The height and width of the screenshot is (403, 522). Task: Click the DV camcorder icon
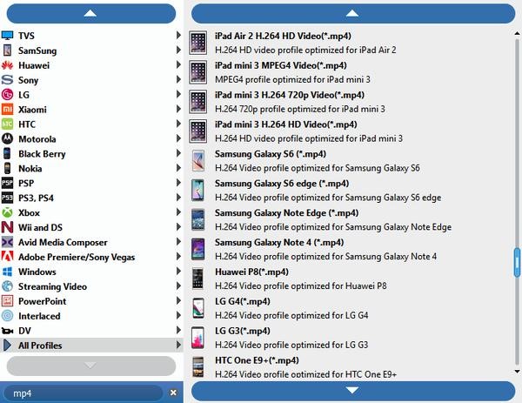click(7, 331)
